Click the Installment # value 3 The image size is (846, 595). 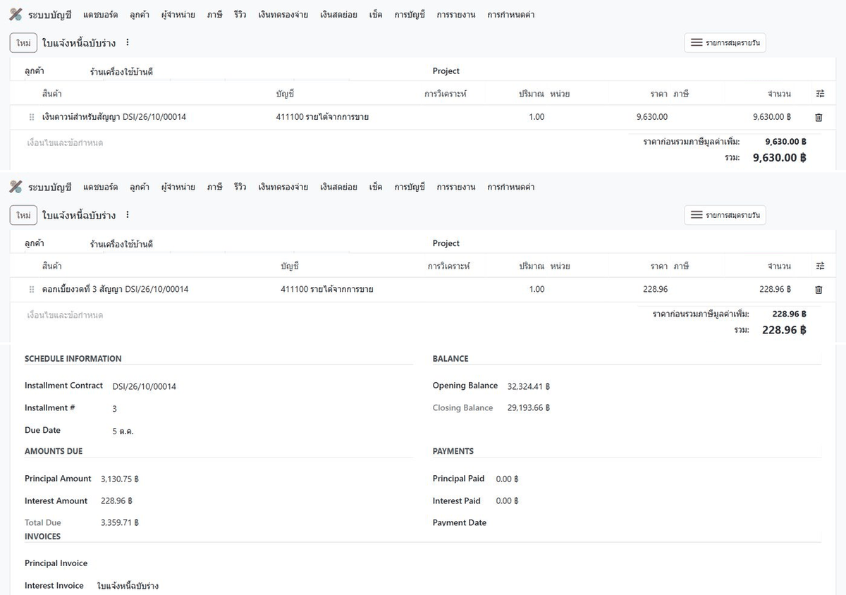115,409
